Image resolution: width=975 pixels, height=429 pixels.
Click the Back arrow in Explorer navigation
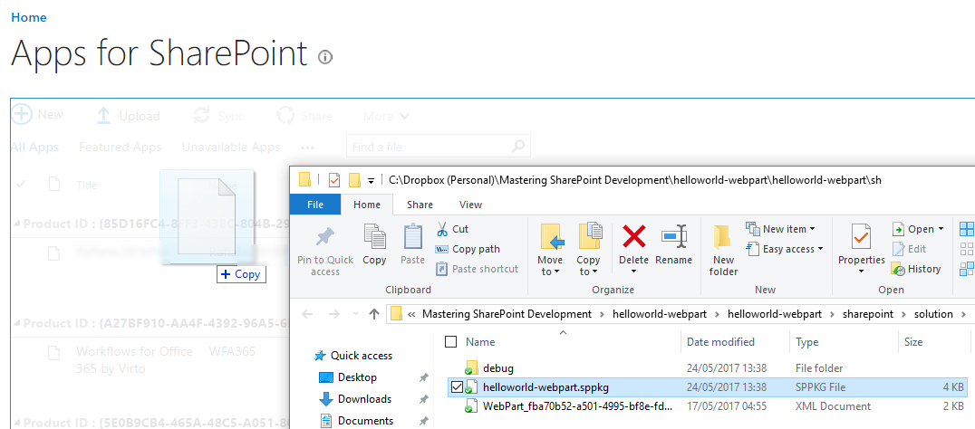tap(307, 314)
